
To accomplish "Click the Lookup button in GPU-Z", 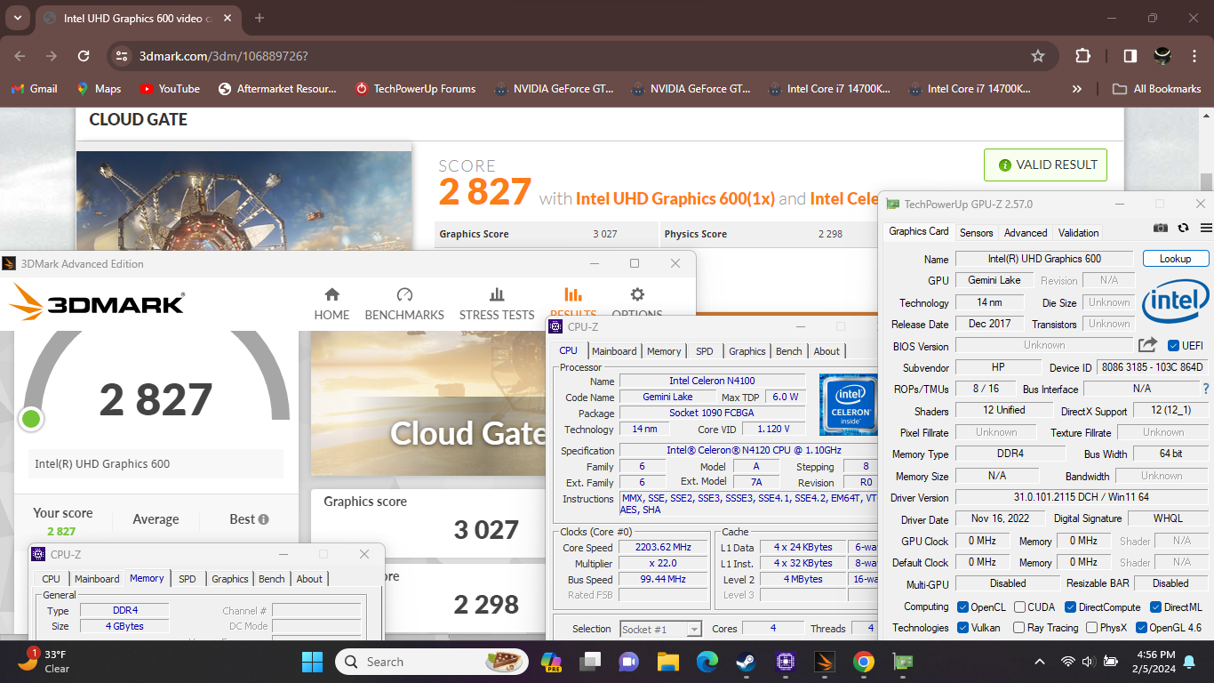I will 1175,259.
